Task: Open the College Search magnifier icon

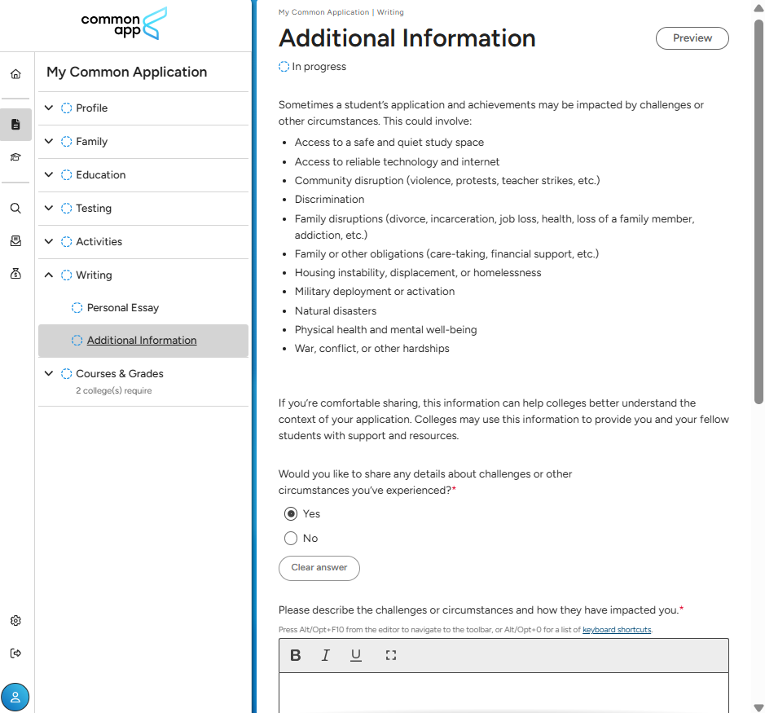Action: point(15,209)
